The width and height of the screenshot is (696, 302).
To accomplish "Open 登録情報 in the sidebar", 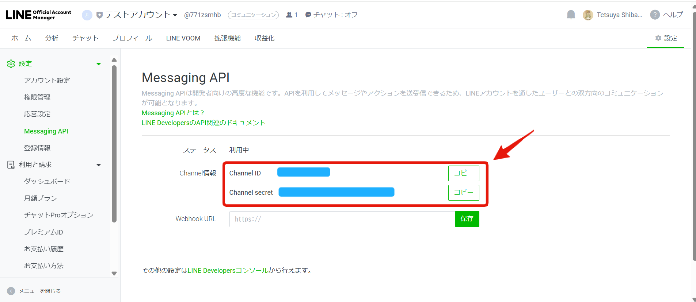I will click(x=37, y=148).
